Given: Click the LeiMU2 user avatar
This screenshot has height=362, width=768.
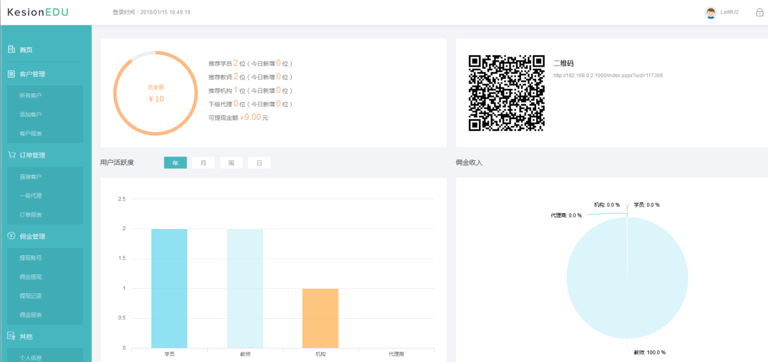Looking at the screenshot, I should coord(711,13).
